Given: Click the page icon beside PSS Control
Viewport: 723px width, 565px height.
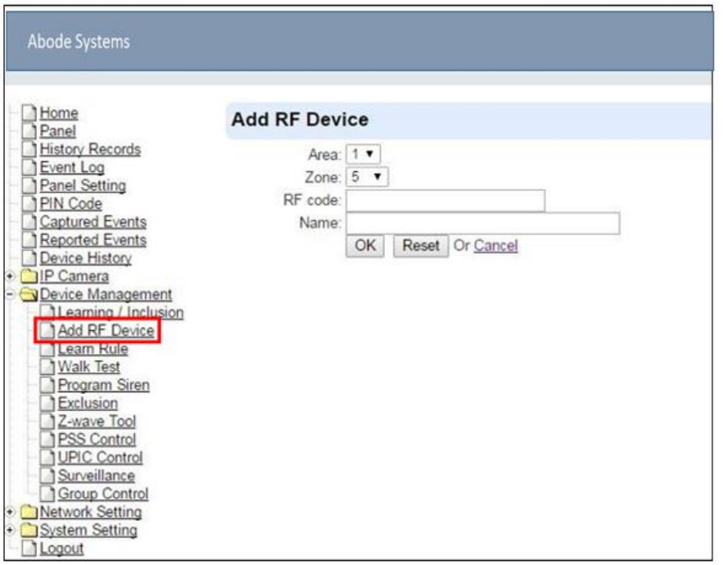Looking at the screenshot, I should coord(47,440).
